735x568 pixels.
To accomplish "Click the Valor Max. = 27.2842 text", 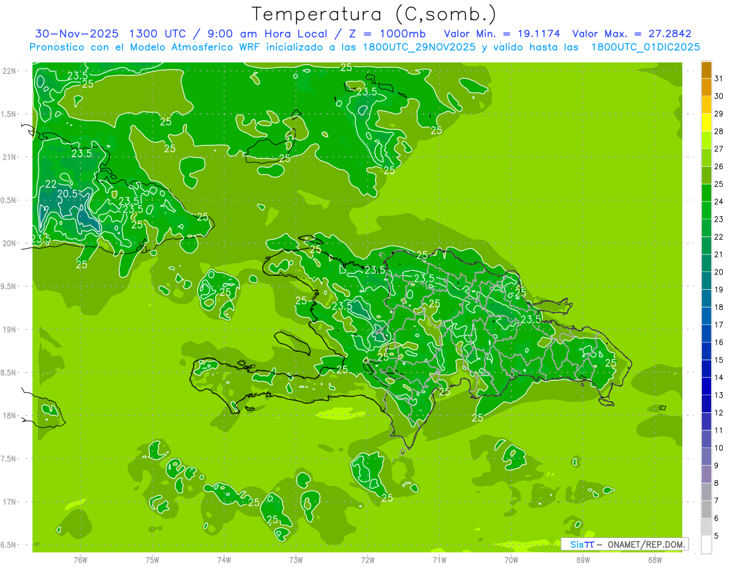I will coord(631,34).
